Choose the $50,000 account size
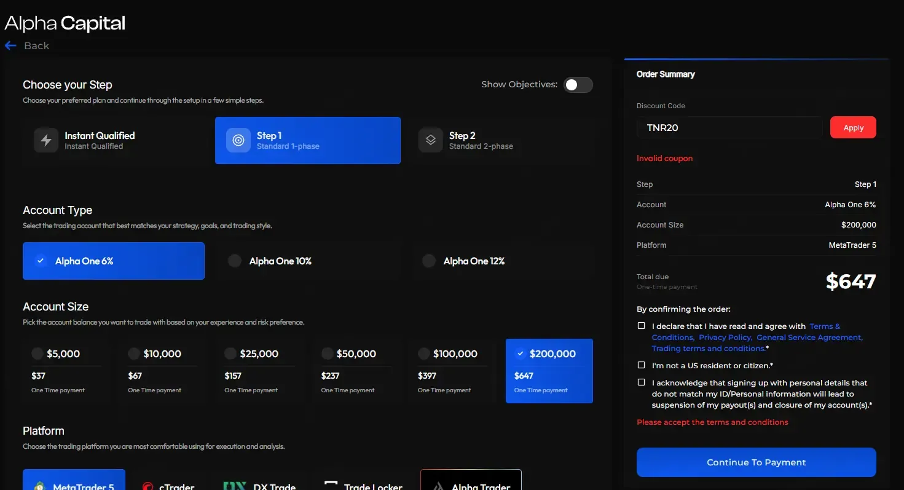Screen dimensions: 904x490 coord(356,371)
